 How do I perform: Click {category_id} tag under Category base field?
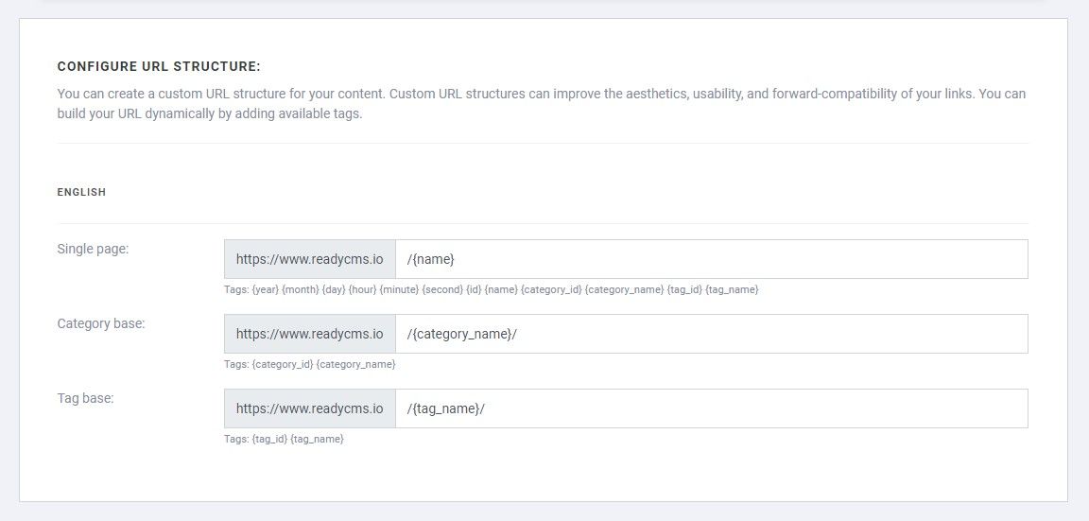(x=282, y=364)
